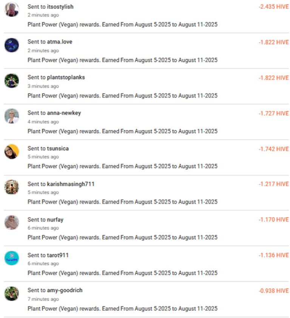Viewport: 290px width, 318px height.
Task: Open itsostylish profile avatar
Action: click(x=12, y=9)
